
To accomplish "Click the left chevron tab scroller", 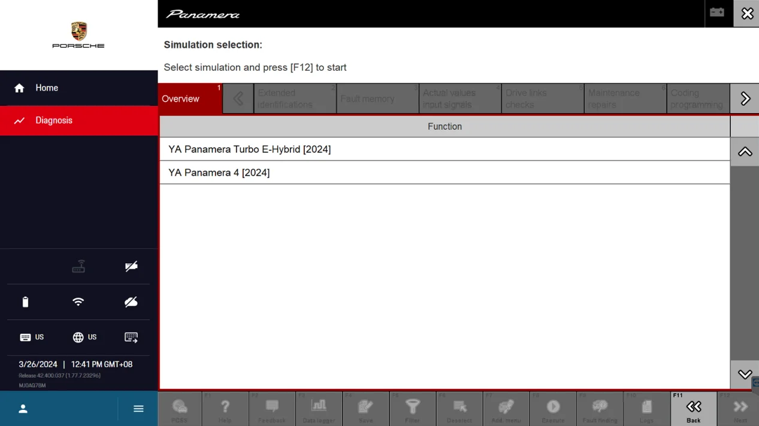I will (x=238, y=99).
